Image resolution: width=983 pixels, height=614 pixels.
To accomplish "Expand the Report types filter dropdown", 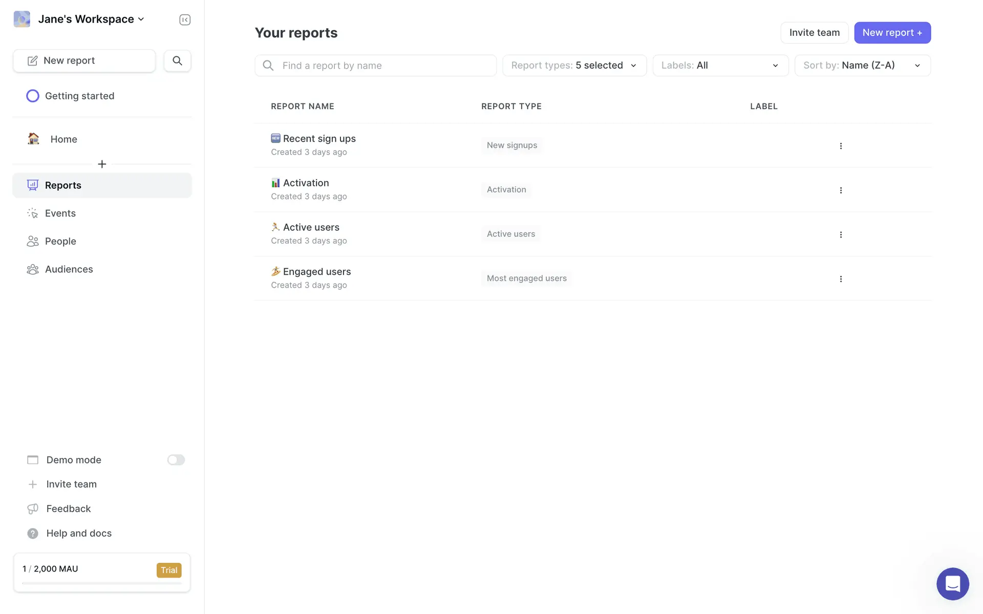I will coord(574,65).
